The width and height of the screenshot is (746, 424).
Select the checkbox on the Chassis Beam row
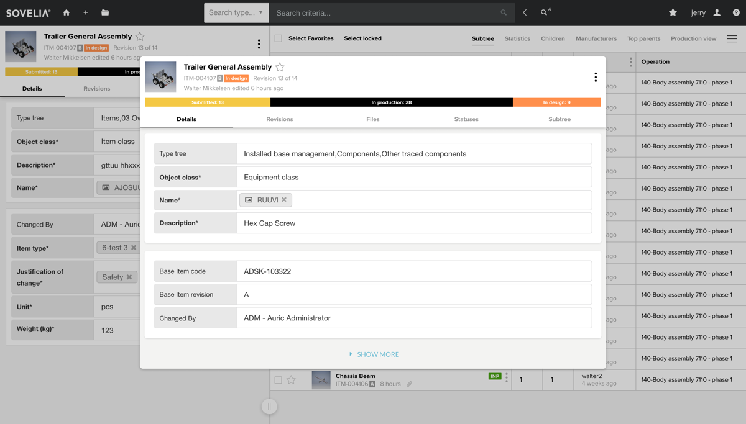(x=278, y=379)
